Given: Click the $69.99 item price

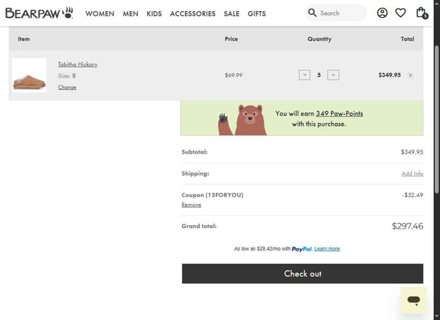Looking at the screenshot, I should [234, 75].
